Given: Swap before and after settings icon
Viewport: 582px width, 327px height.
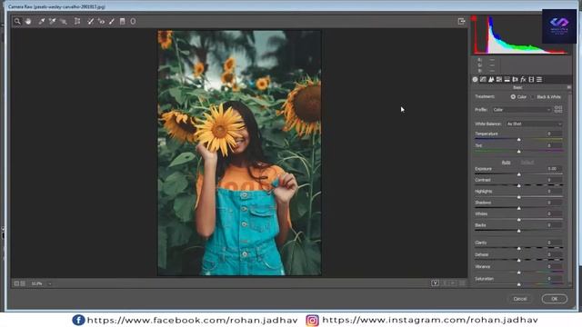Looking at the screenshot, I should pyautogui.click(x=445, y=283).
